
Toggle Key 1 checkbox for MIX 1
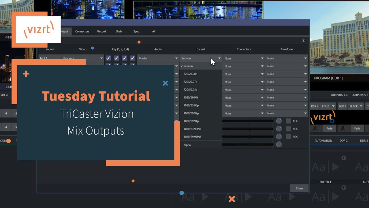pyautogui.click(x=108, y=58)
